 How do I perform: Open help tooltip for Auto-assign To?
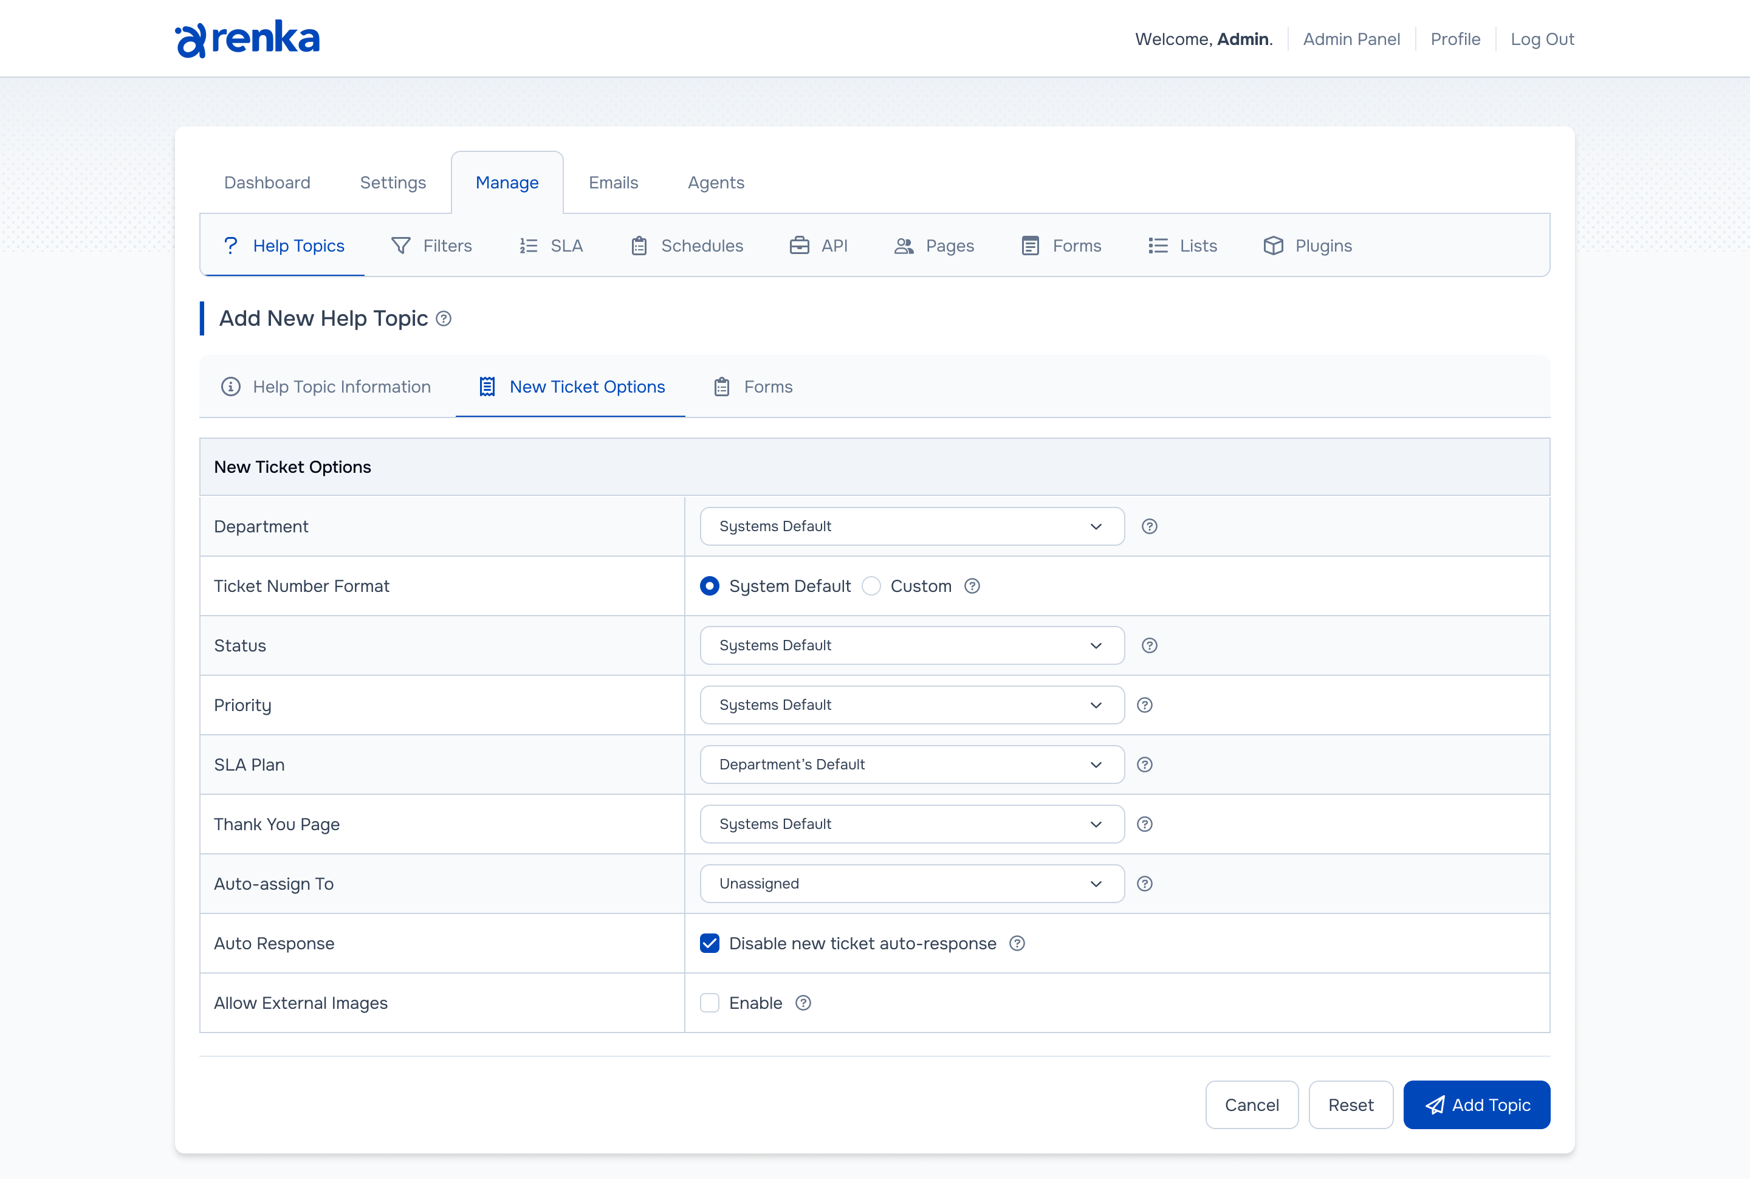pyautogui.click(x=1144, y=884)
